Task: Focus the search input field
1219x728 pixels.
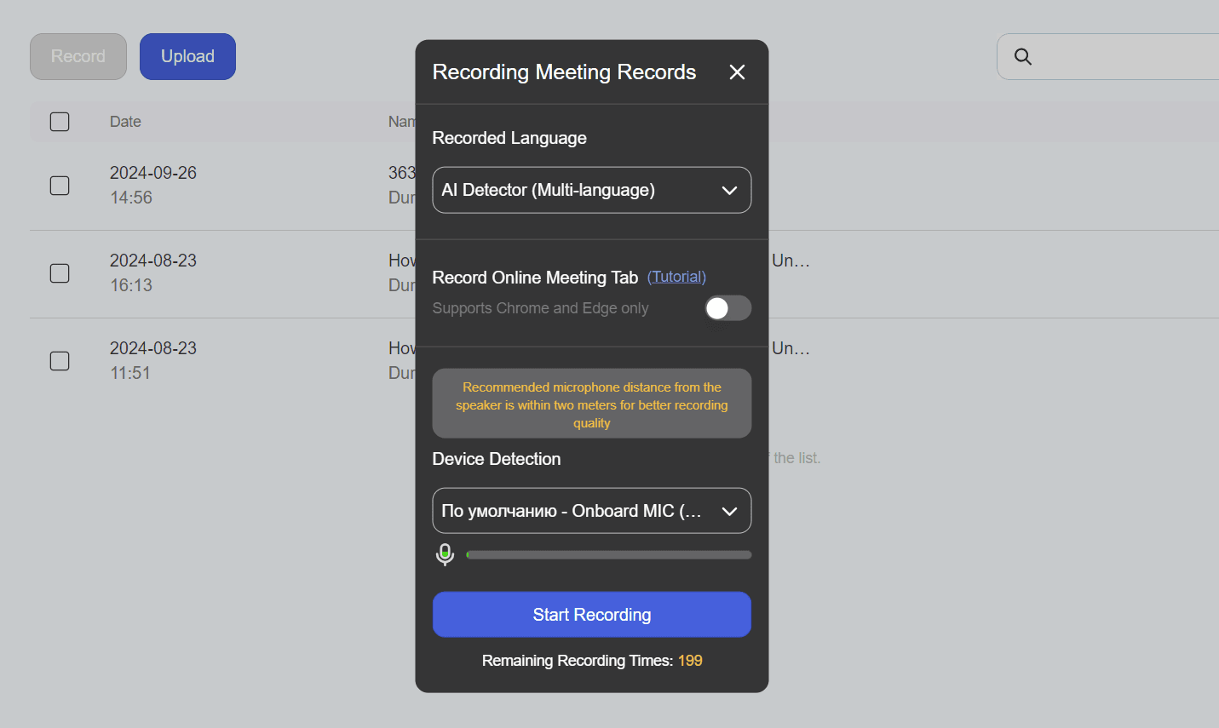Action: pyautogui.click(x=1124, y=57)
